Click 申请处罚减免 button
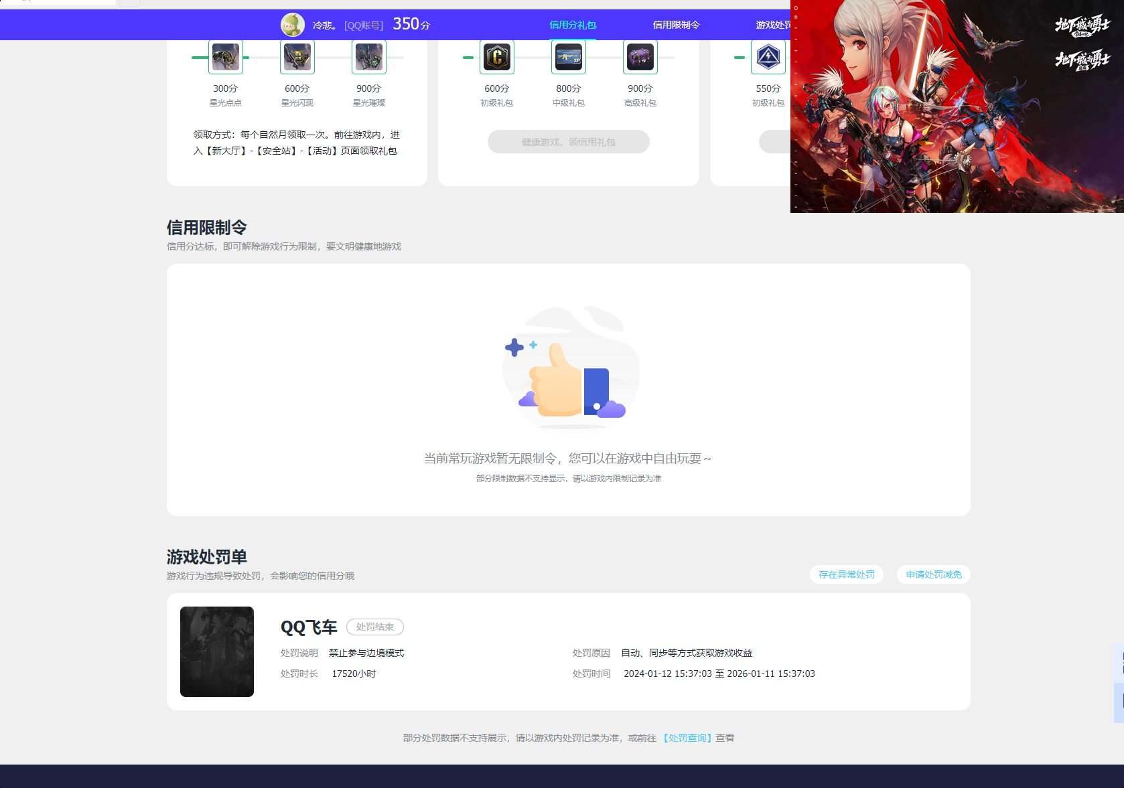This screenshot has height=788, width=1124. pyautogui.click(x=934, y=574)
